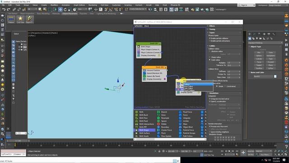Click the Box primitive button
This screenshot has height=163, width=289.
coord(259,53)
